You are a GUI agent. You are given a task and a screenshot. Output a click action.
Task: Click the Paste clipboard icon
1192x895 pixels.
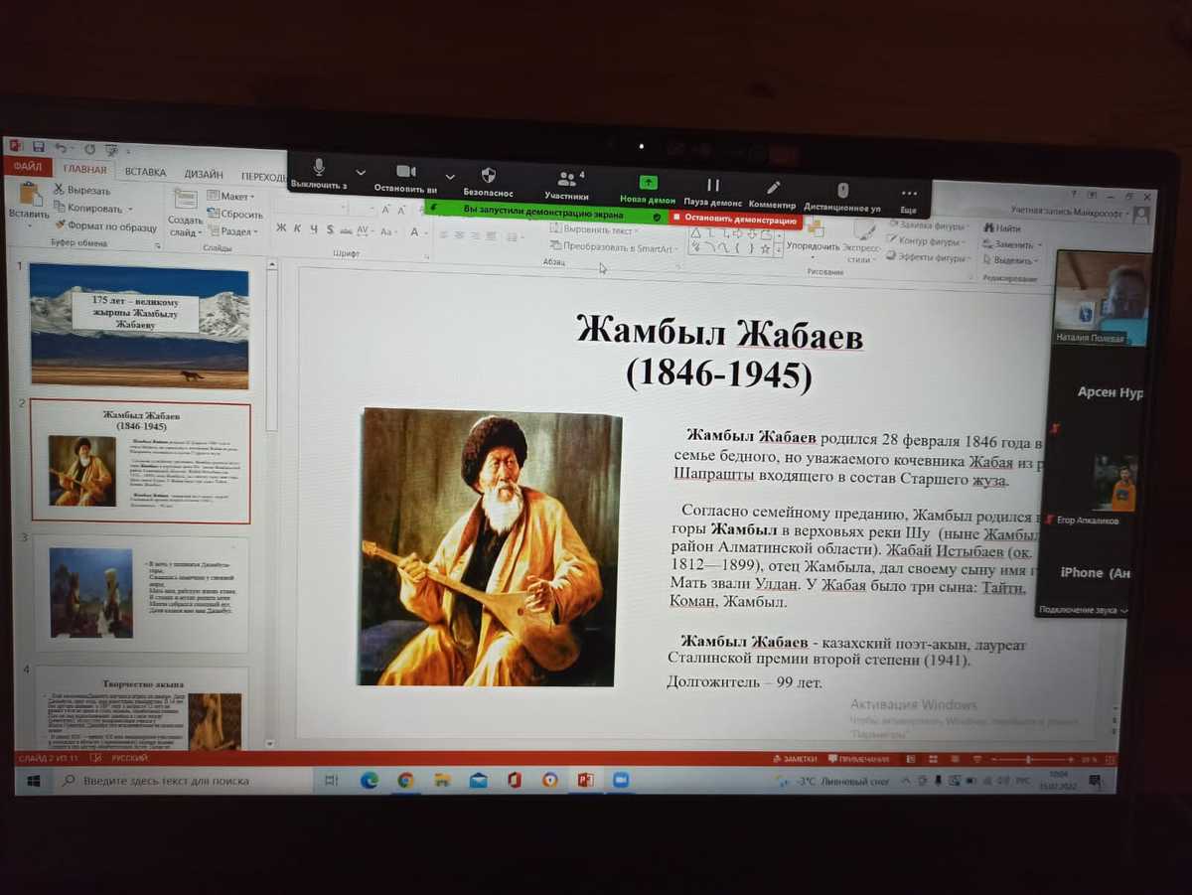point(29,195)
